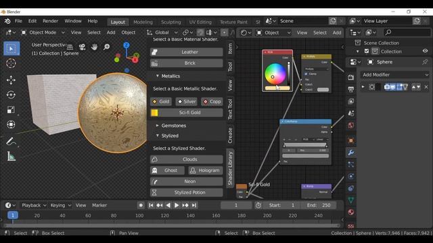The image size is (433, 243).
Task: Toggle camera view icon in viewport
Action: tap(82, 47)
